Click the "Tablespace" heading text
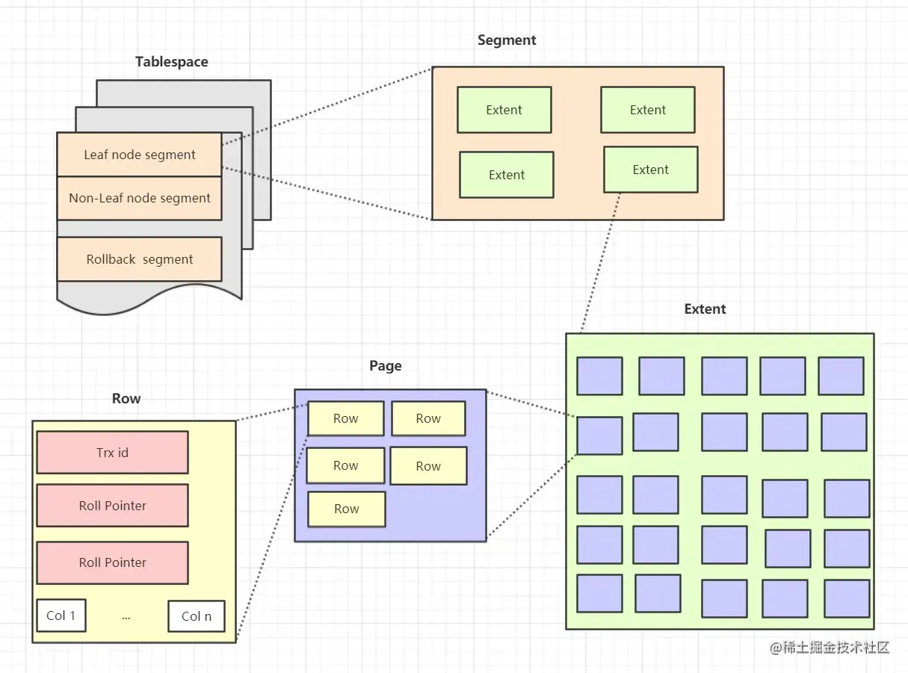The height and width of the screenshot is (673, 908). coord(171,62)
